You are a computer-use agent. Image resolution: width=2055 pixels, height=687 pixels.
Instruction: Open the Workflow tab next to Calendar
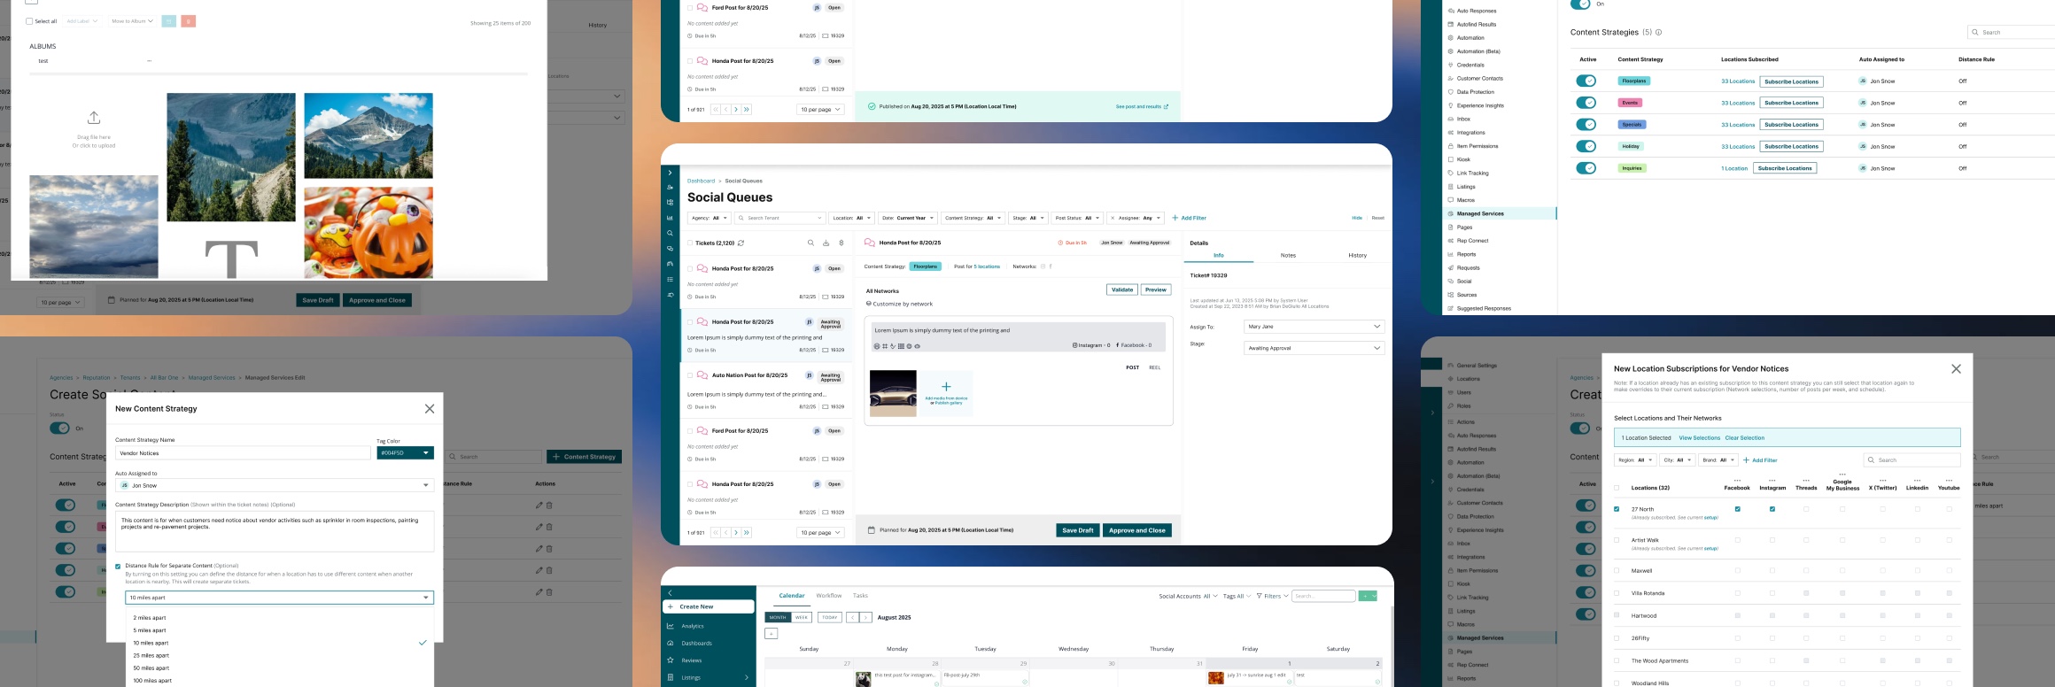pos(829,596)
